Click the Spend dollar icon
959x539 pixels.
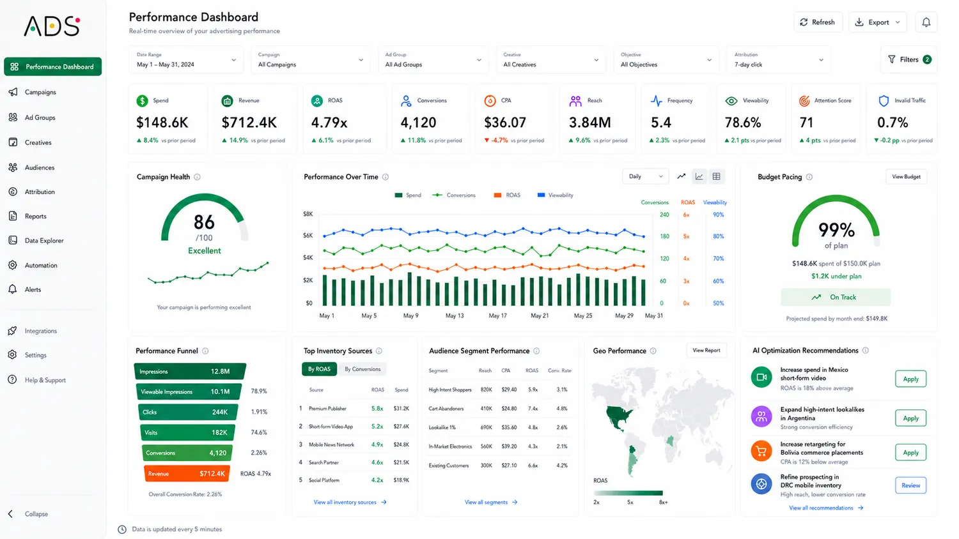click(x=143, y=101)
